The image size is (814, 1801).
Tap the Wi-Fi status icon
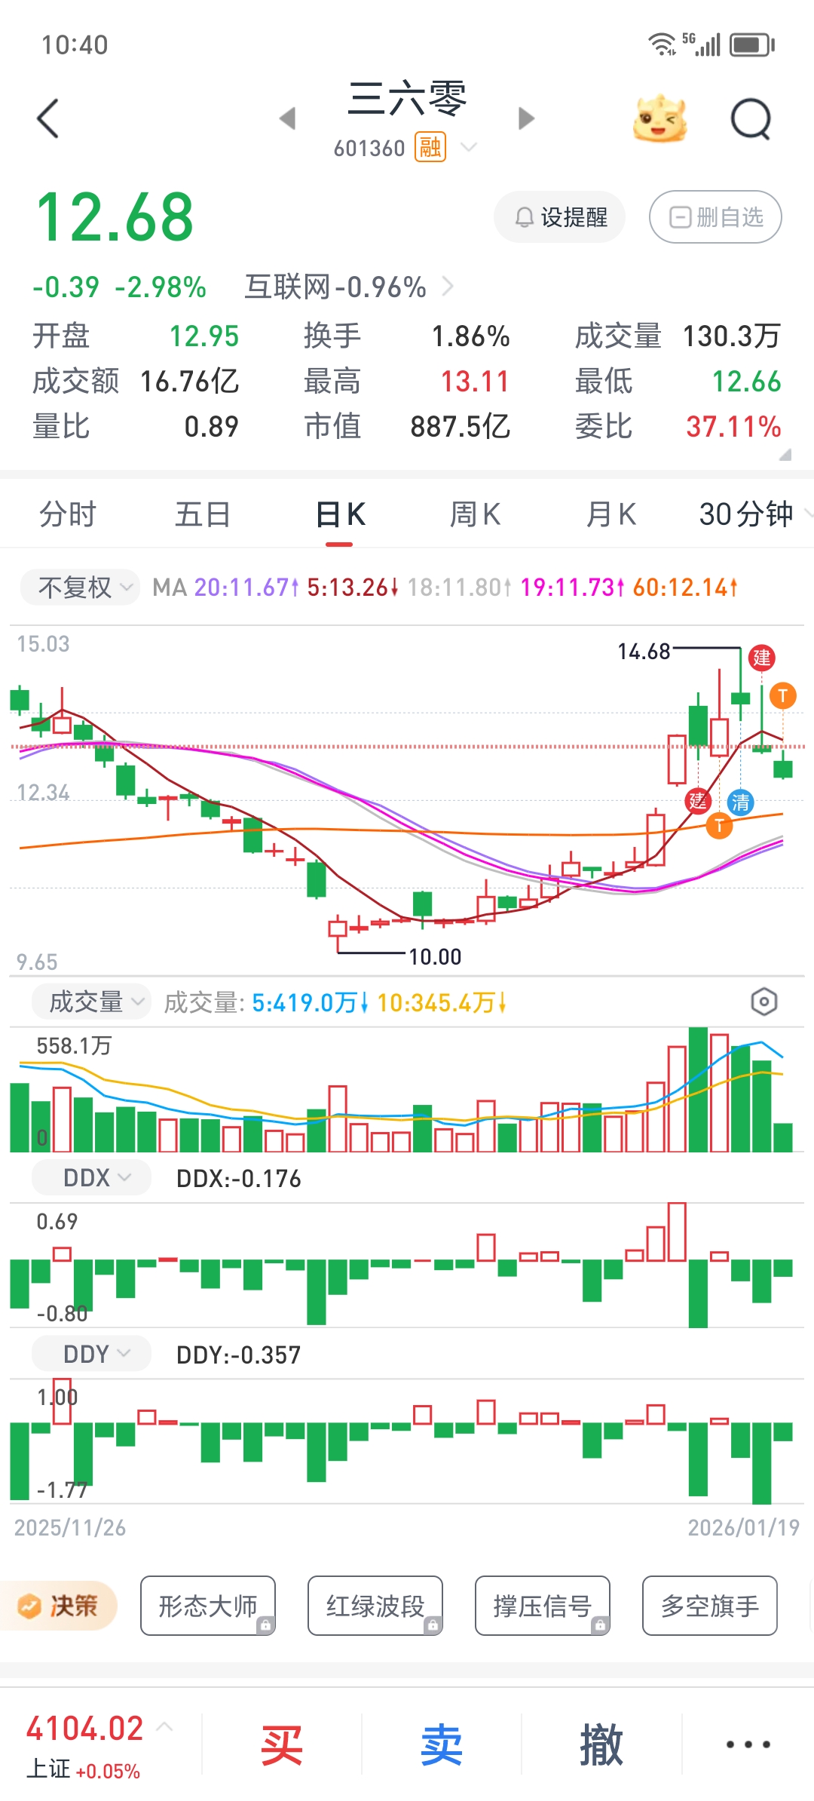pos(662,44)
